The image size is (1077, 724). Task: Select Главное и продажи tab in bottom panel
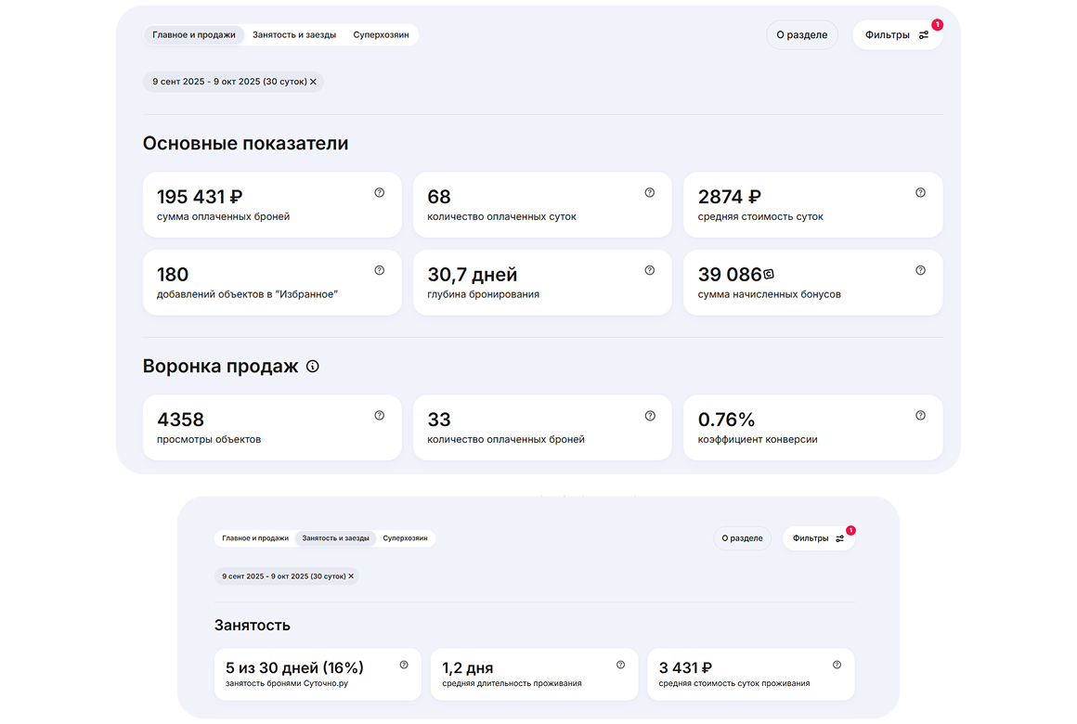pos(255,538)
